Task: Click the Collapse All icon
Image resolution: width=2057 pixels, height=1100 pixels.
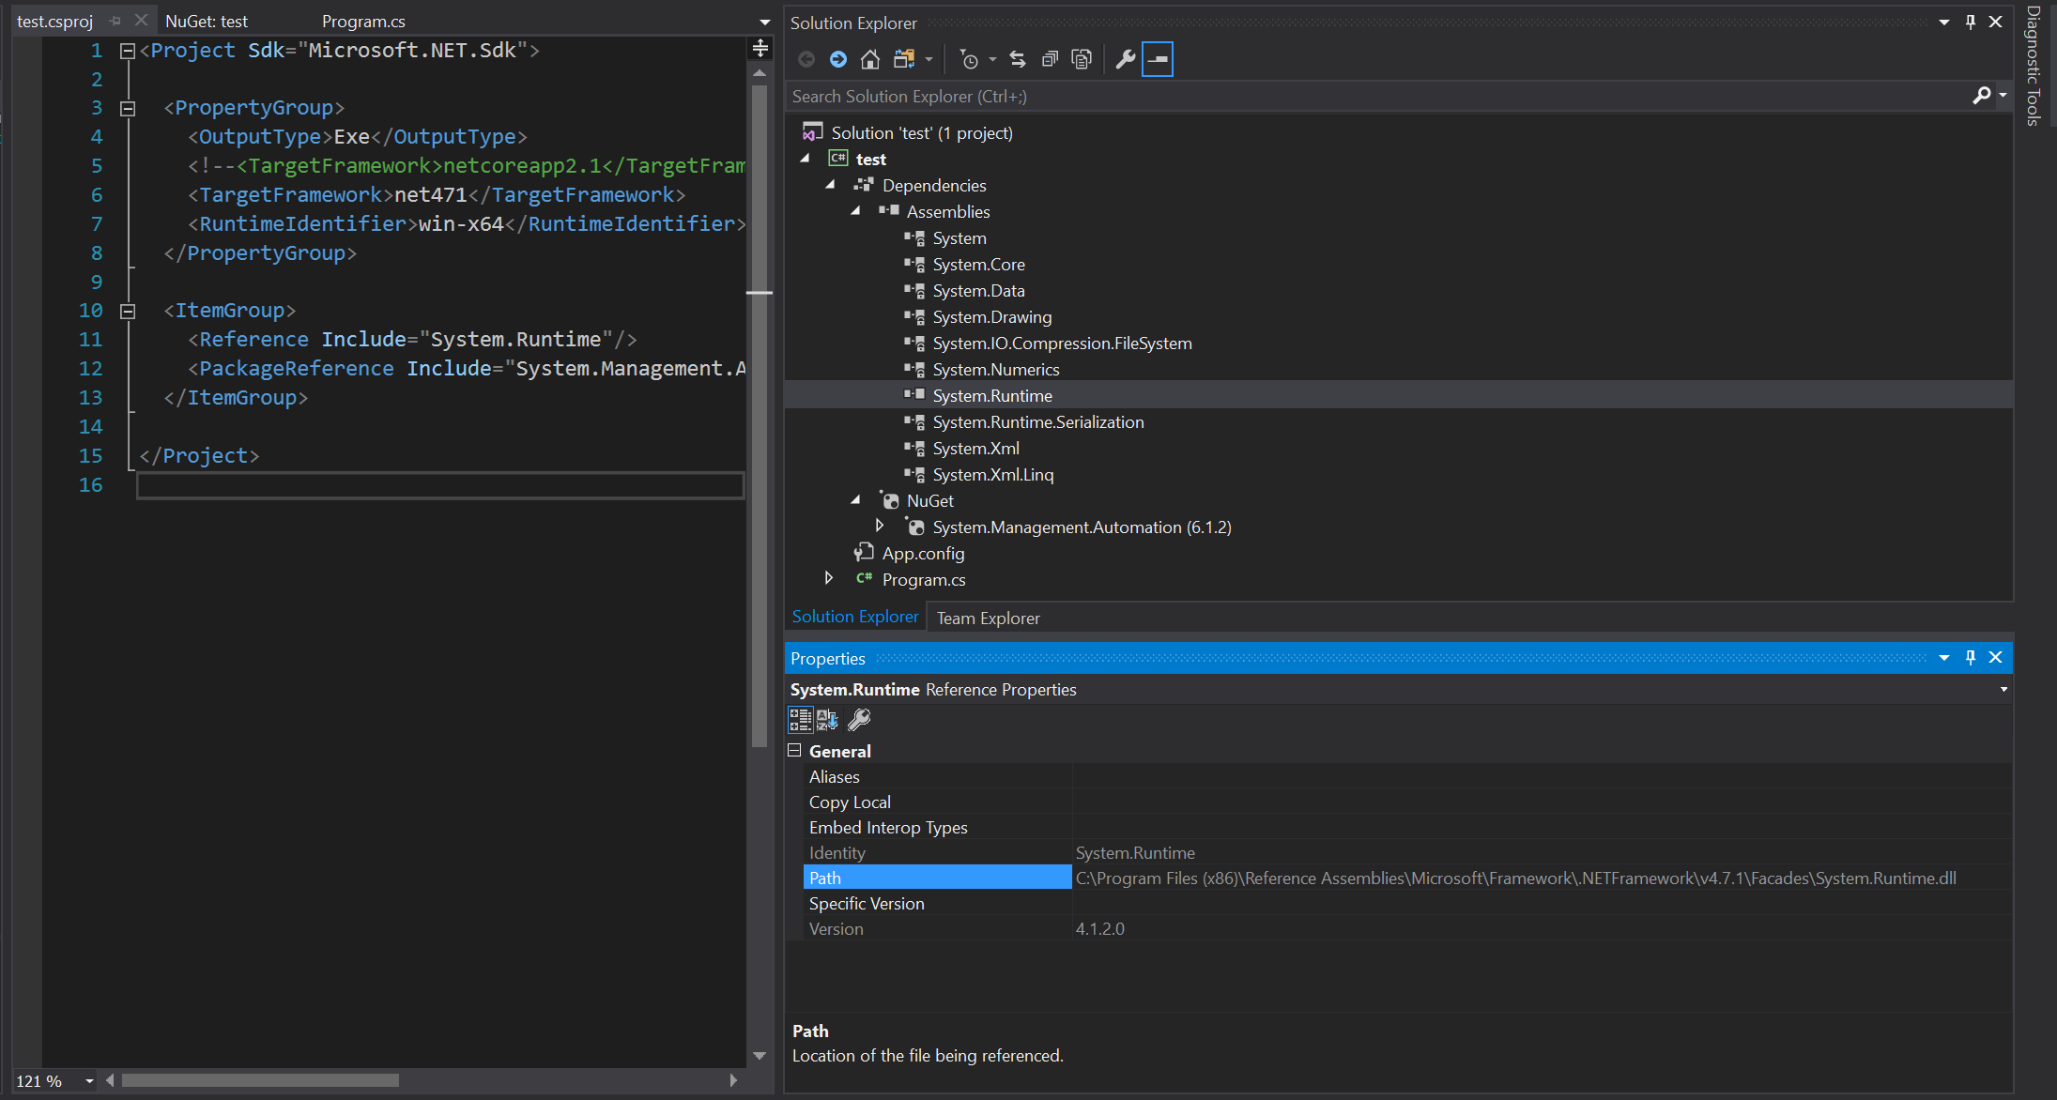Action: 1050,58
